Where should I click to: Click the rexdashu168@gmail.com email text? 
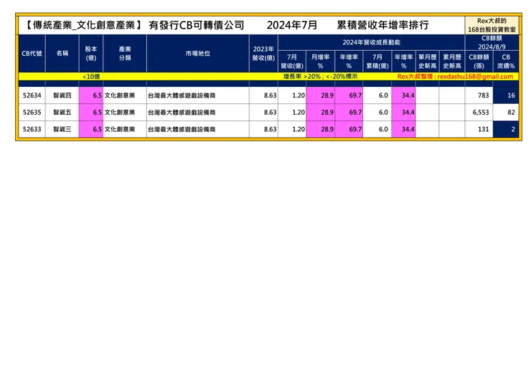tap(475, 77)
